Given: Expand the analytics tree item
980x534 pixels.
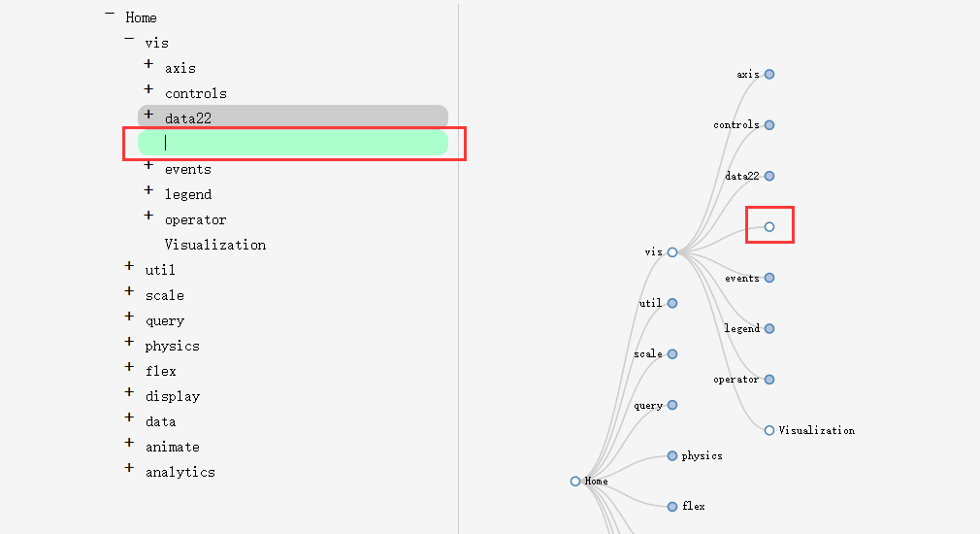Looking at the screenshot, I should (x=129, y=468).
